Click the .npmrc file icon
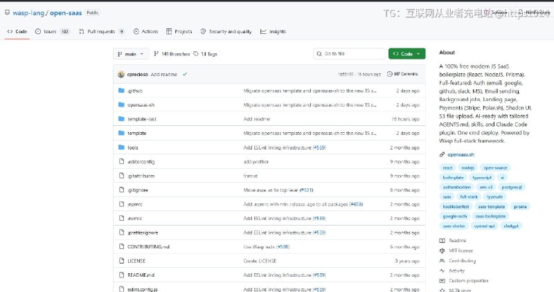The width and height of the screenshot is (554, 292). point(122,204)
